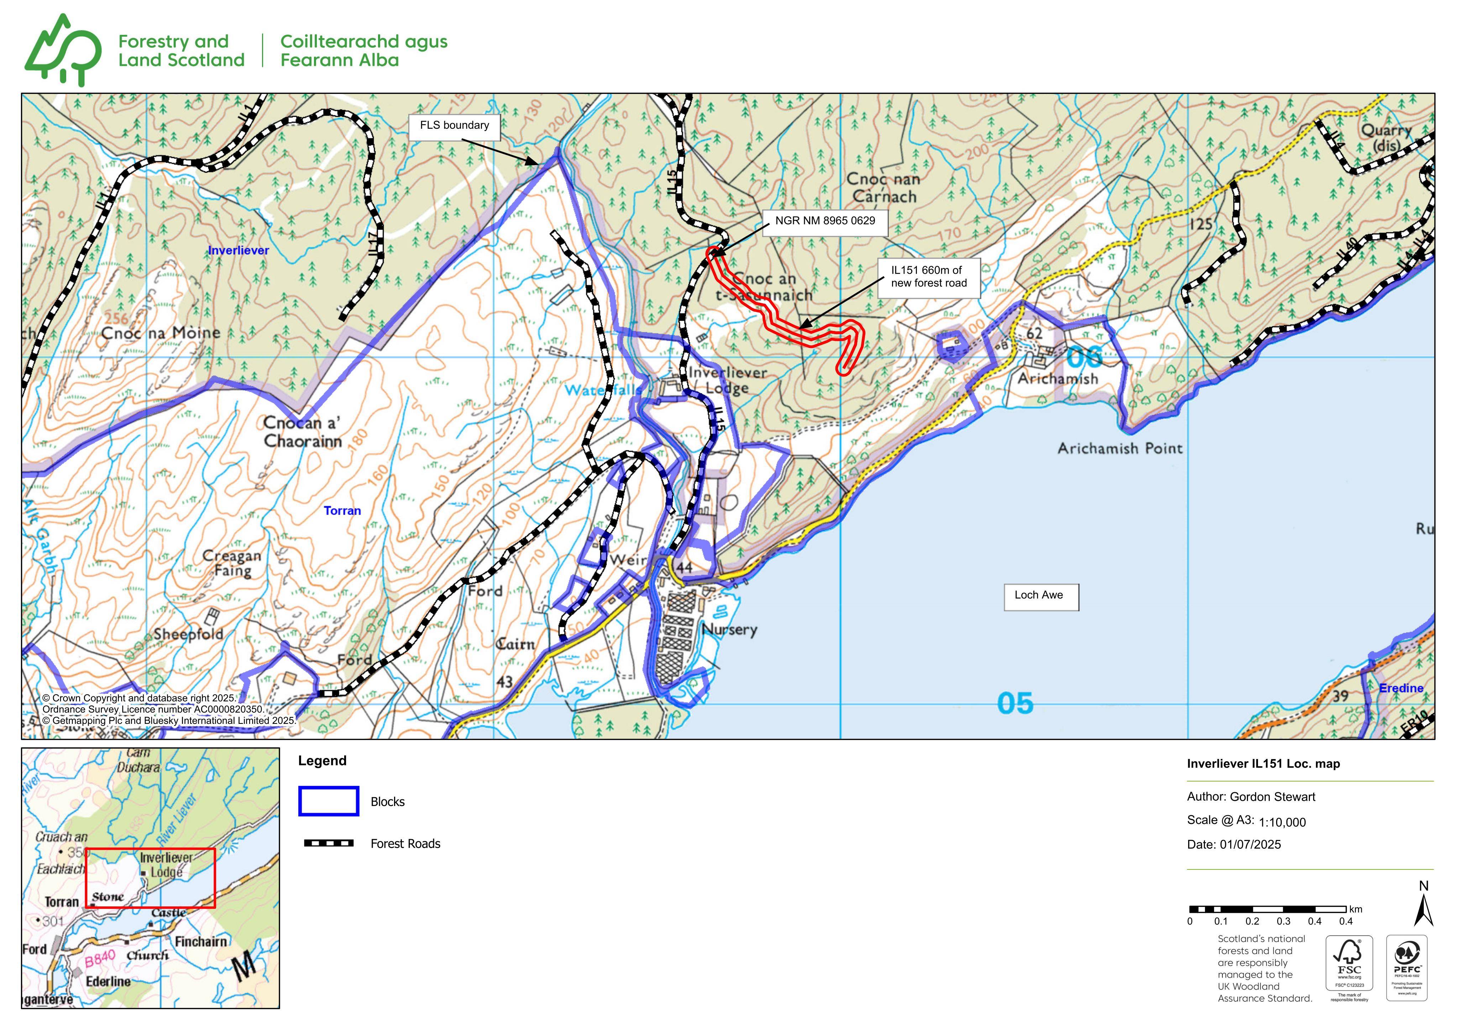Click the 'Creagan Faing' map label
The height and width of the screenshot is (1031, 1458).
pyautogui.click(x=232, y=563)
